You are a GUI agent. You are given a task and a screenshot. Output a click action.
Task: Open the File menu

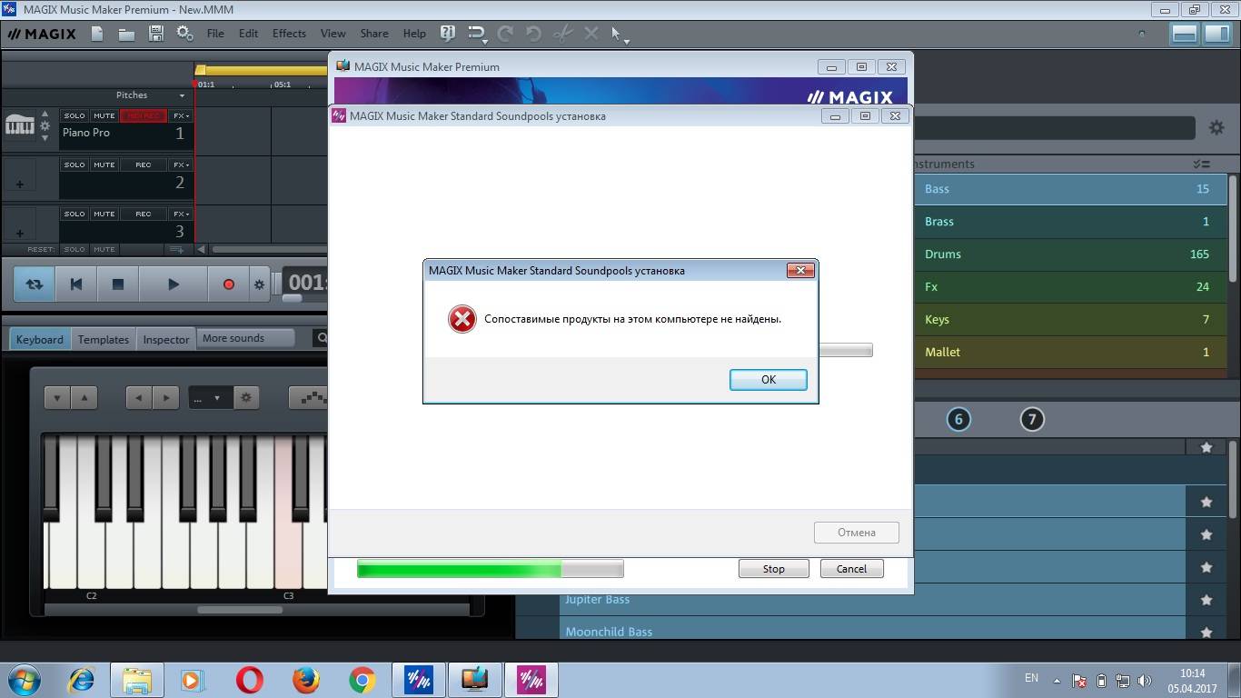pos(215,34)
